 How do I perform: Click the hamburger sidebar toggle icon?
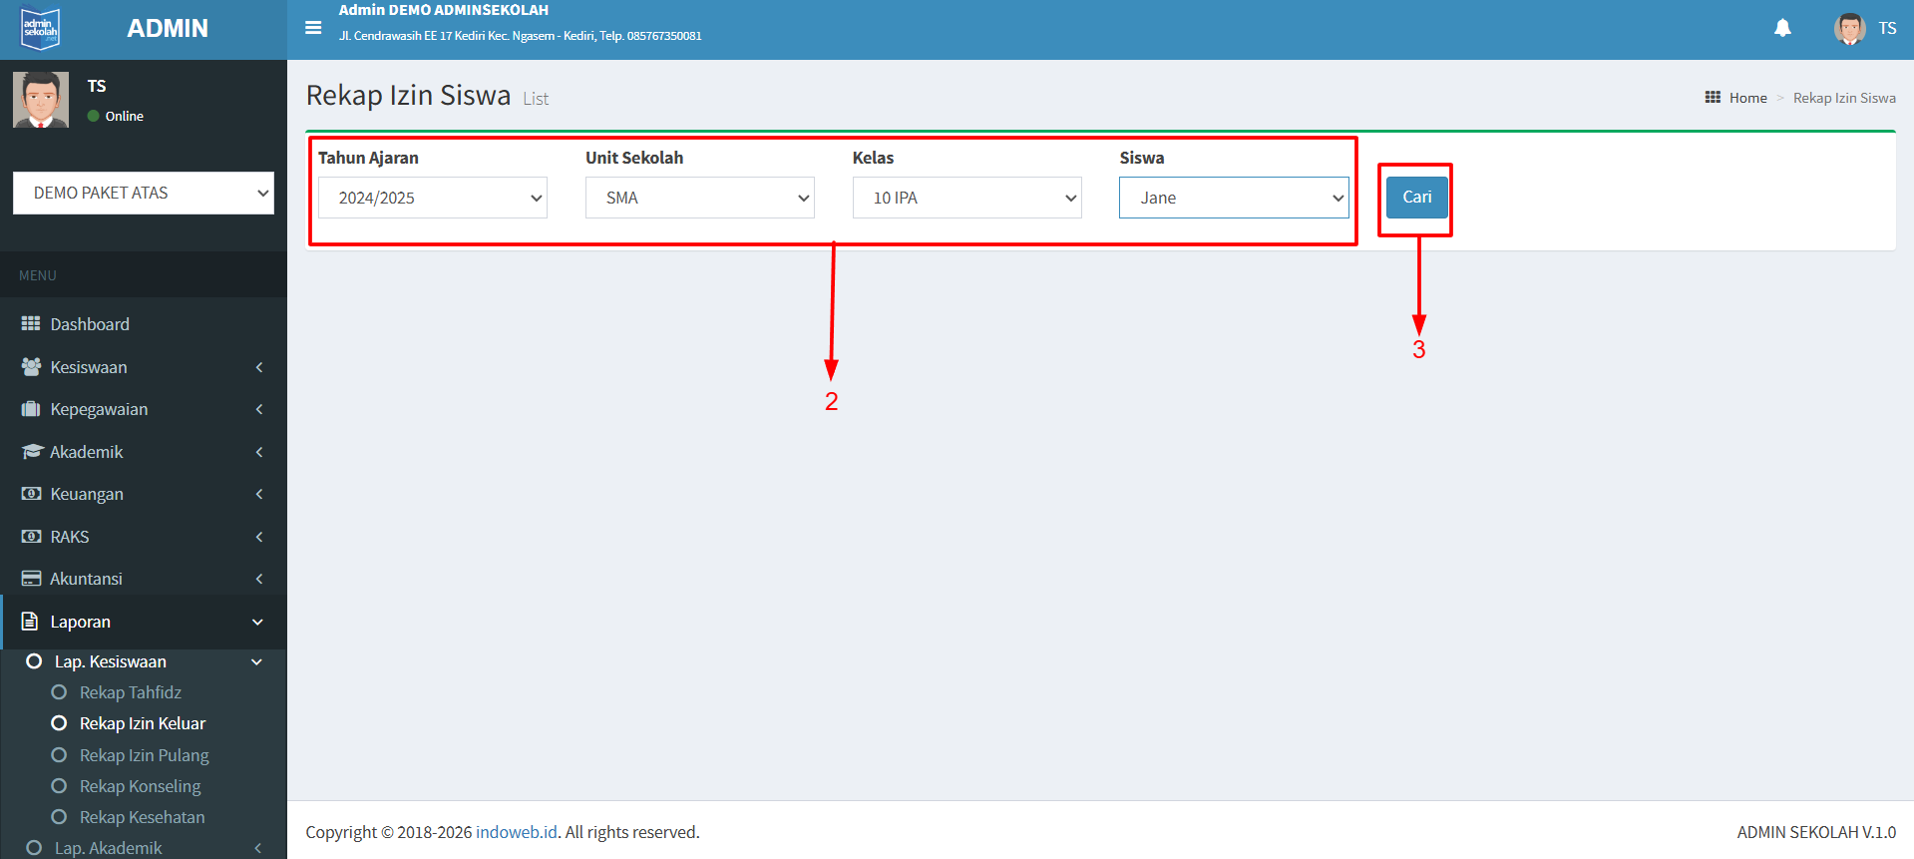pyautogui.click(x=313, y=28)
